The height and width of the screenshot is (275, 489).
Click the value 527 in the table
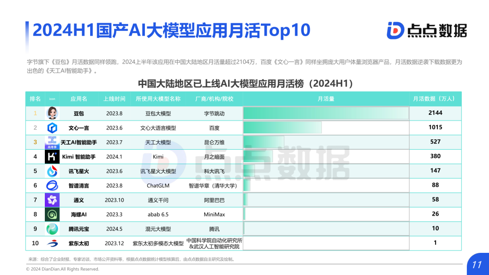pos(436,142)
